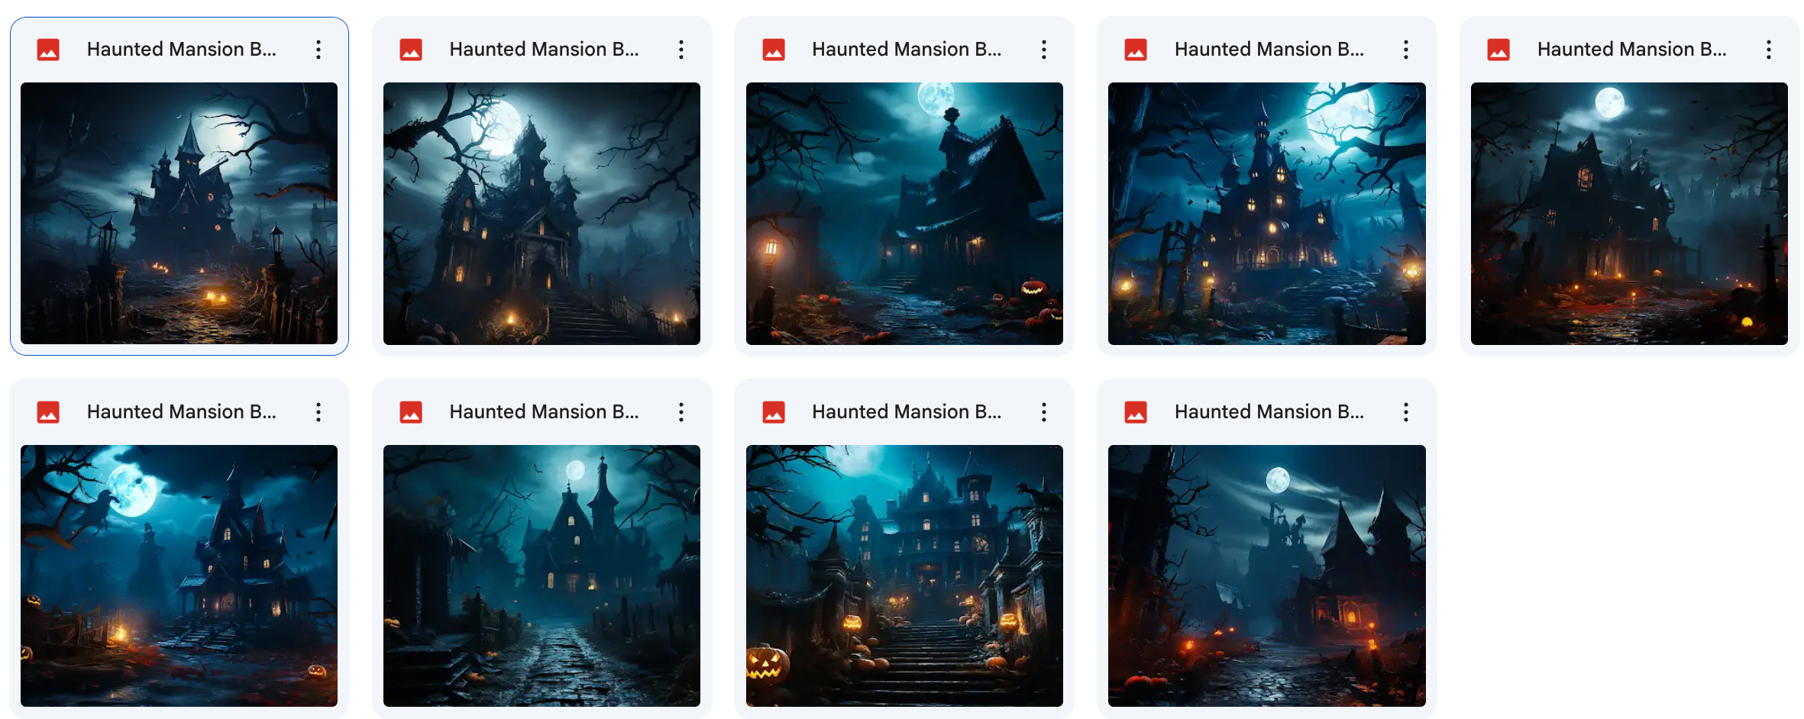The height and width of the screenshot is (719, 1804).
Task: Click the red image icon on the third bottom-row card
Action: pos(774,411)
